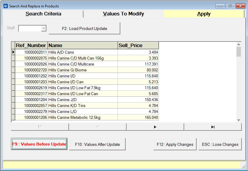
Task: Click sell price 3.484
Action: pyautogui.click(x=138, y=52)
